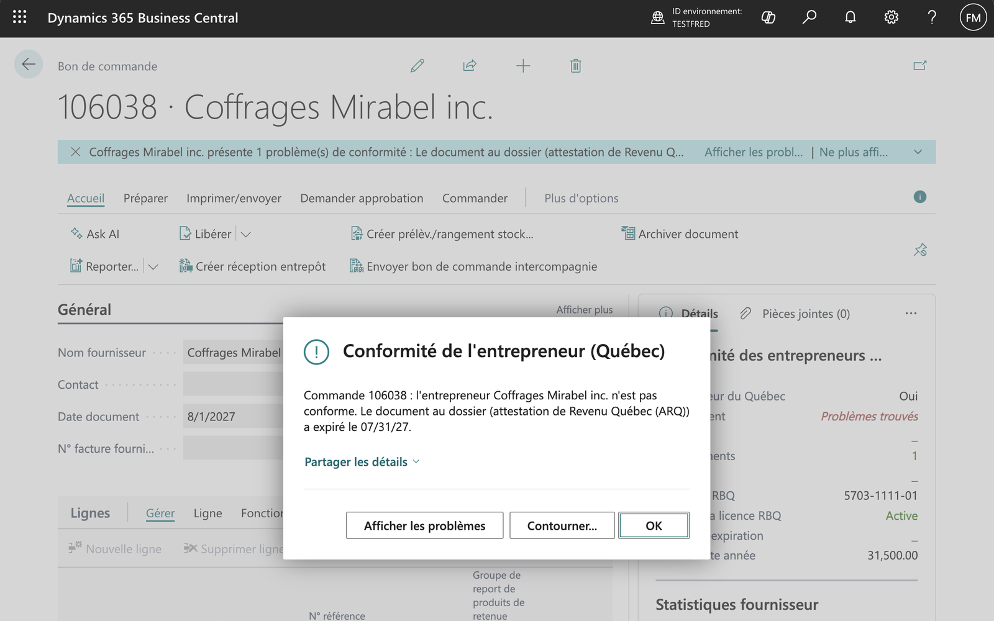Click the Date document field

(x=233, y=417)
